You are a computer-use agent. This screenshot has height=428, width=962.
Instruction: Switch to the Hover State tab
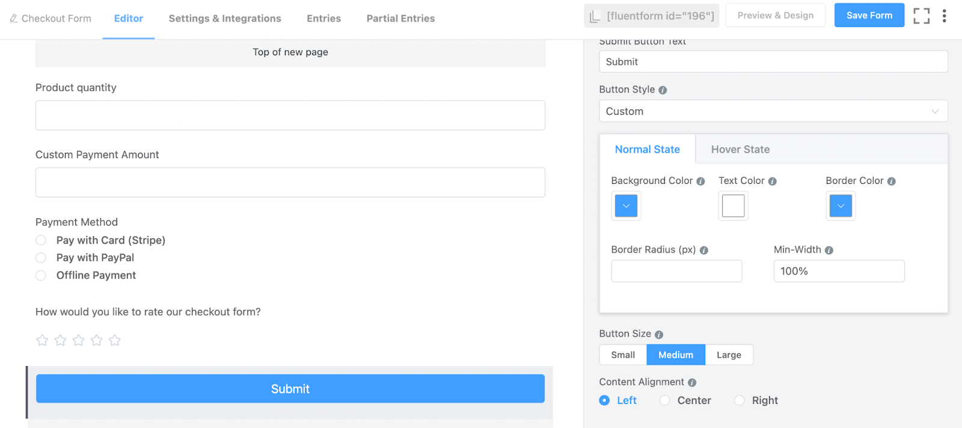(x=740, y=150)
